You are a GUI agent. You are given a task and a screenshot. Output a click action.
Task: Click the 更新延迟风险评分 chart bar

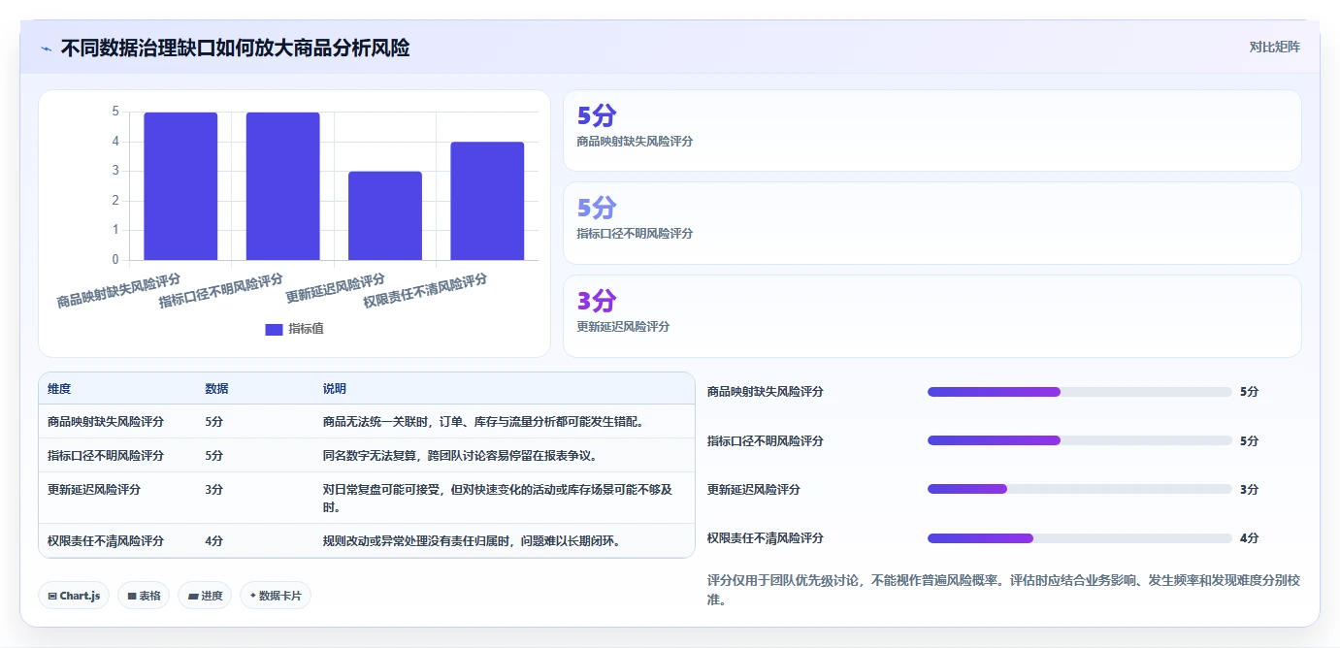385,215
